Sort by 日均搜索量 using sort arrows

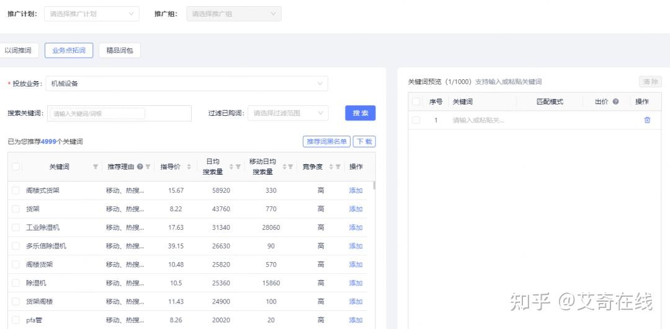tap(231, 167)
